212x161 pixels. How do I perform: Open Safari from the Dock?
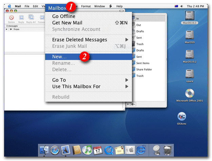pyautogui.click(x=55, y=149)
